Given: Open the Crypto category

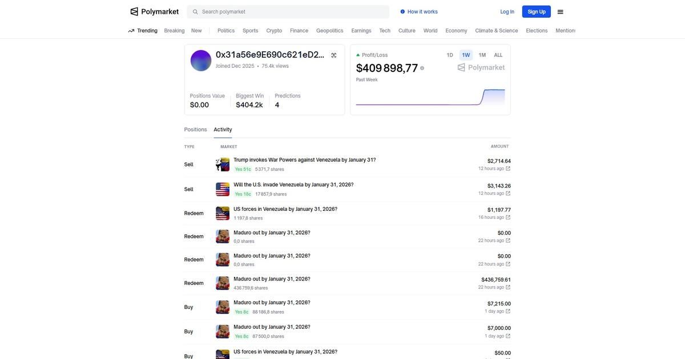Looking at the screenshot, I should 274,31.
